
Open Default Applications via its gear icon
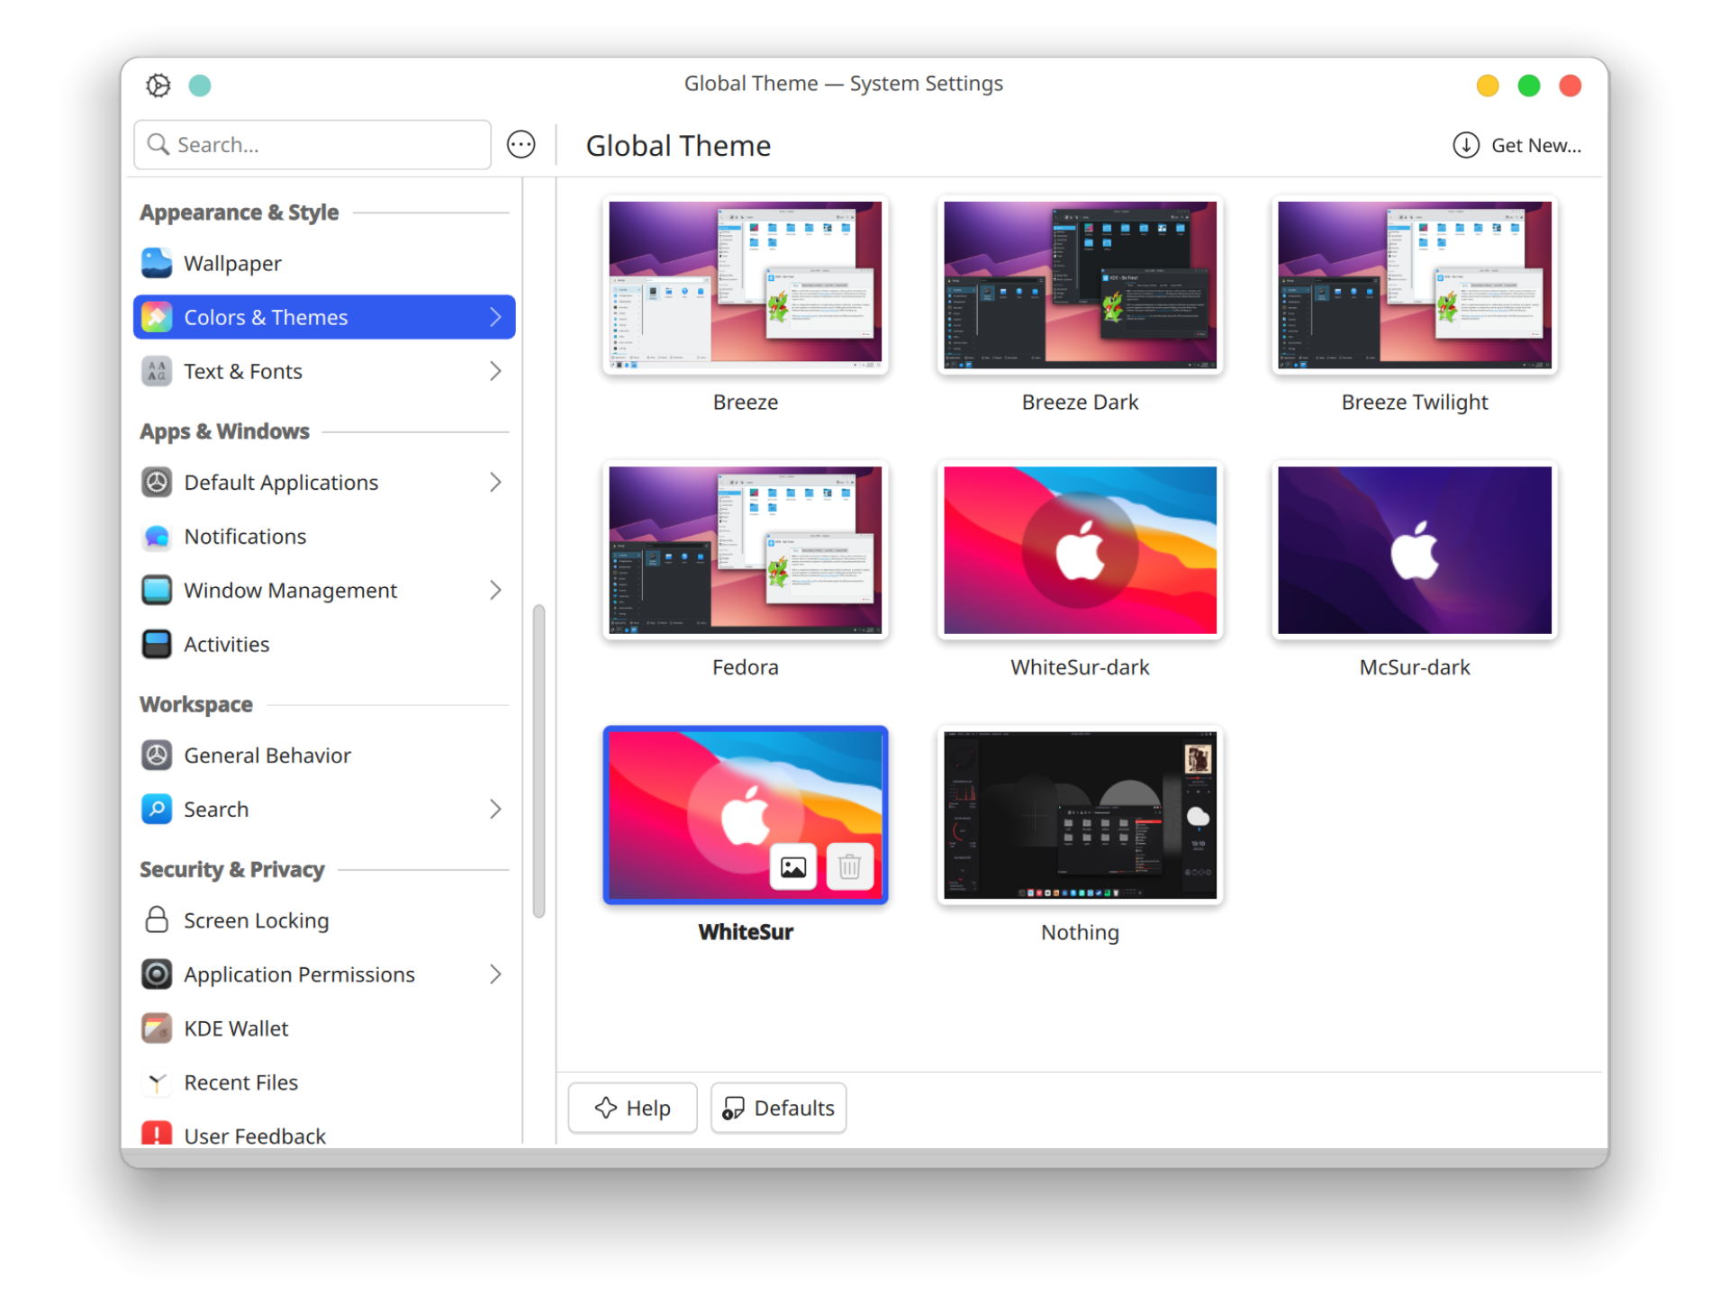click(157, 482)
